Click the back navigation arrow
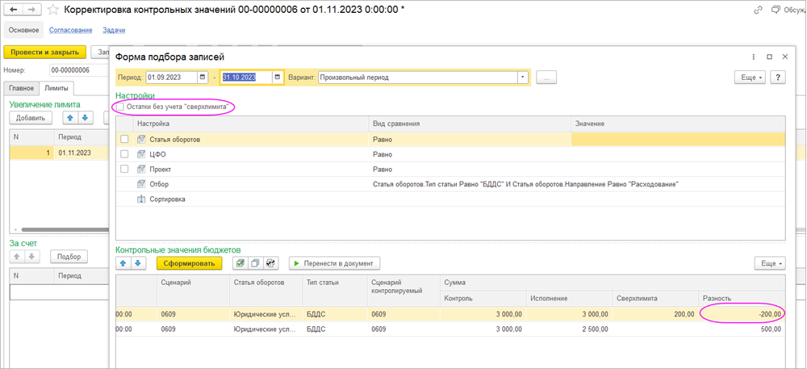 click(14, 10)
